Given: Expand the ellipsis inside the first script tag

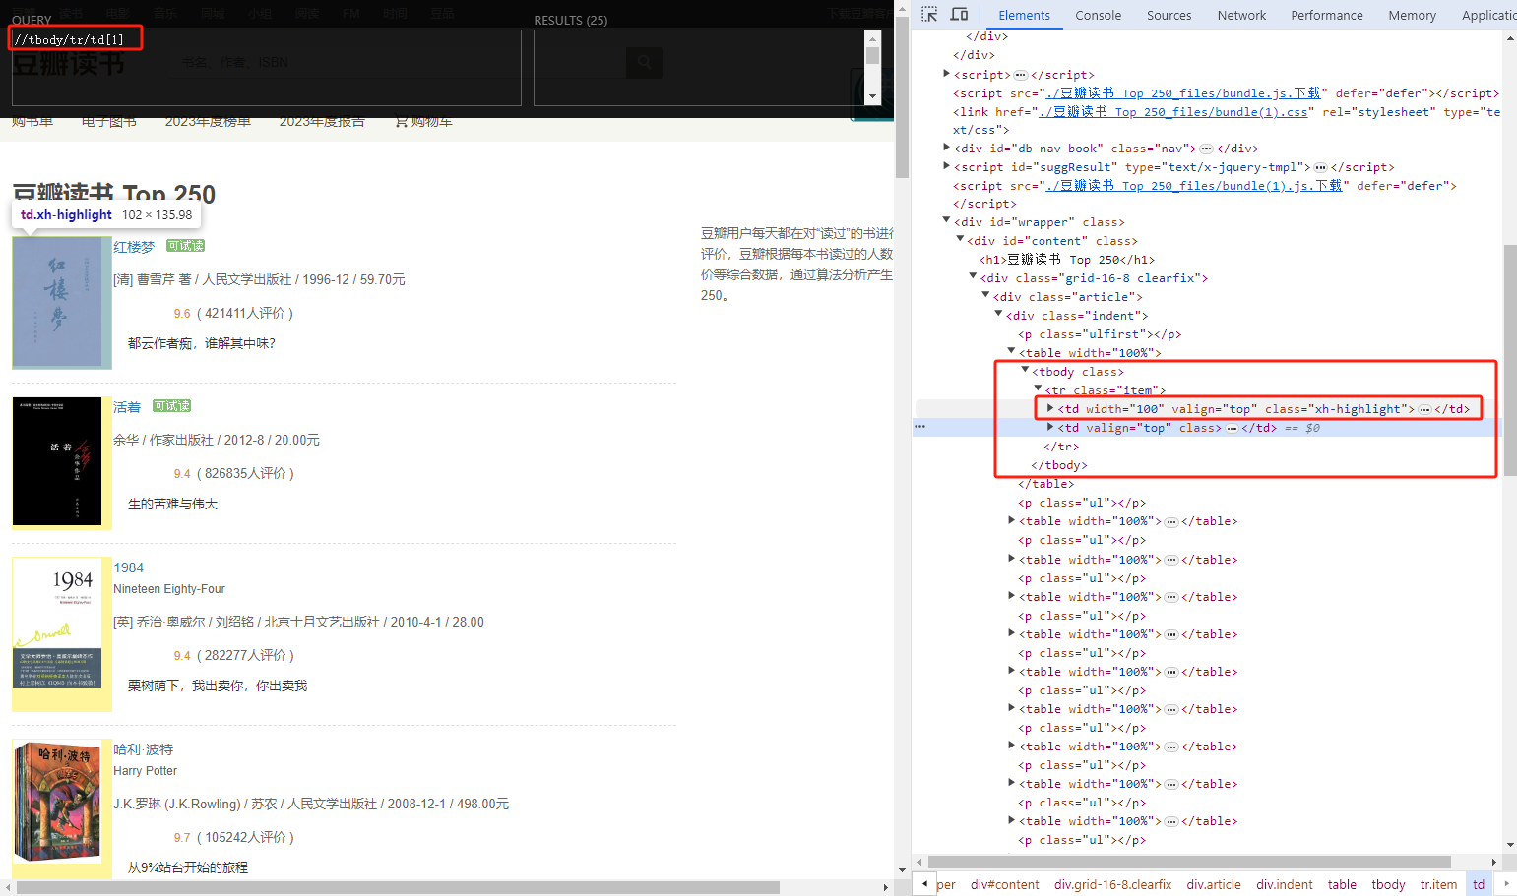Looking at the screenshot, I should click(1021, 75).
